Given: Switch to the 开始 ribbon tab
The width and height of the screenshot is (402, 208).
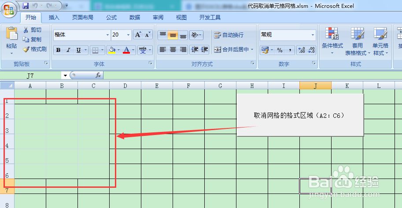Looking at the screenshot, I should [x=31, y=18].
